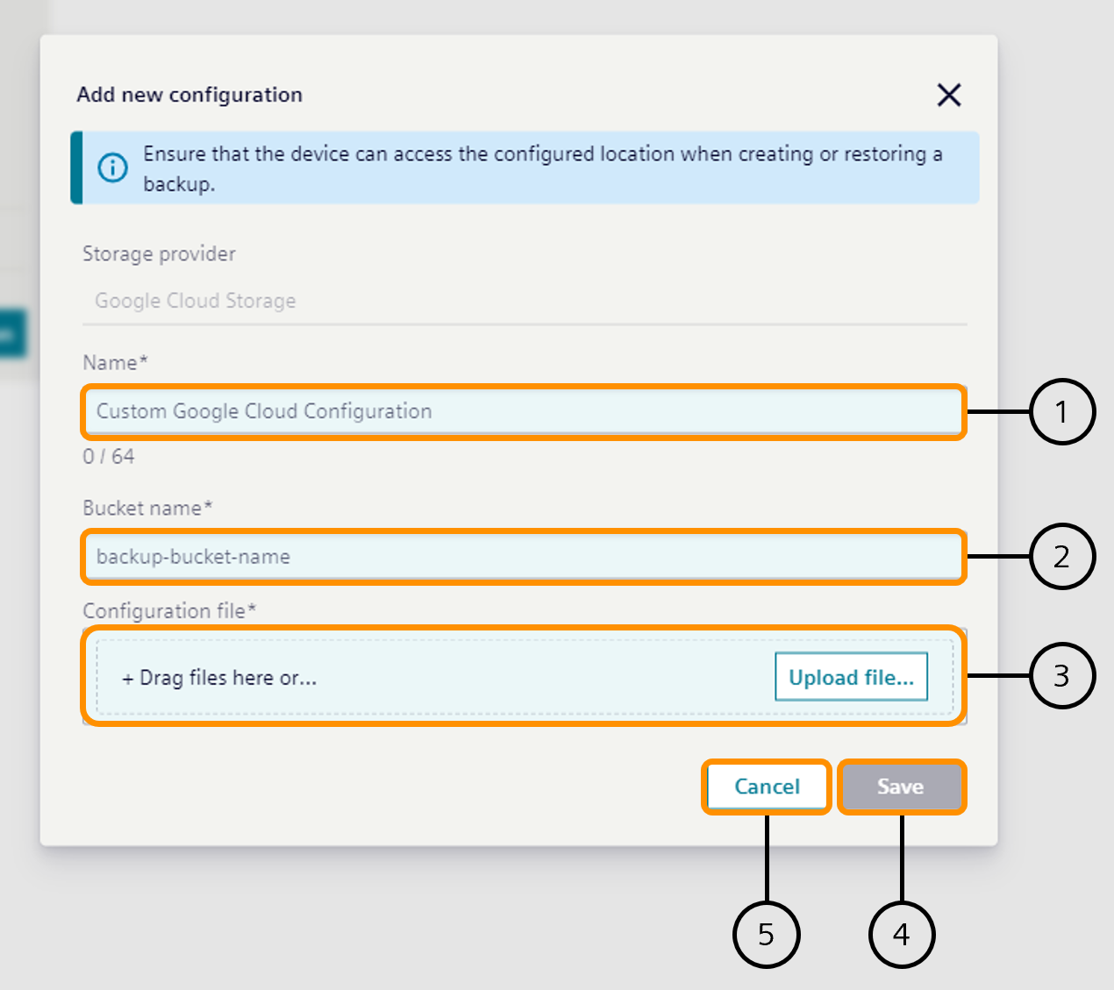Click the Cancel button
This screenshot has width=1114, height=990.
click(766, 787)
